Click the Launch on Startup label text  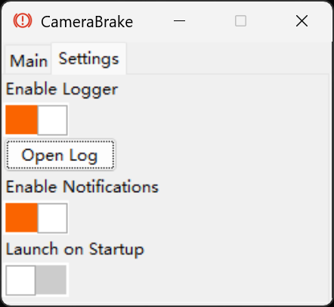tap(75, 250)
